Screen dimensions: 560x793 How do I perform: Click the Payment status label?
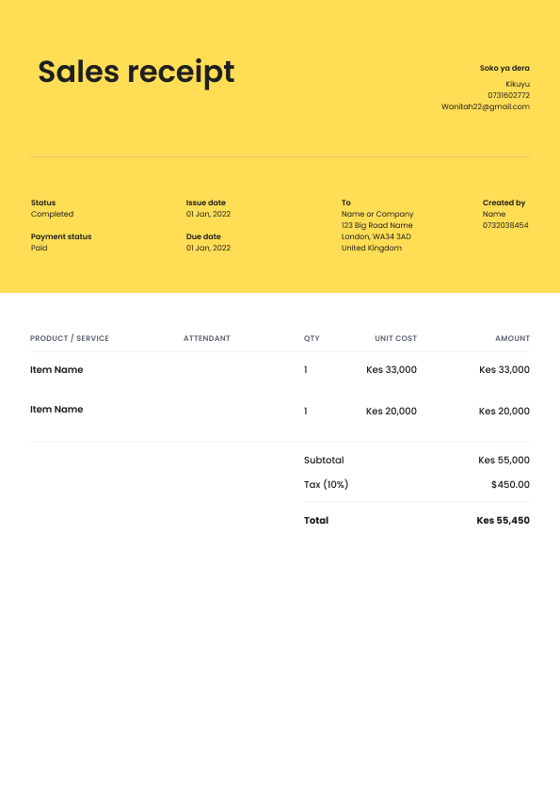pos(61,236)
